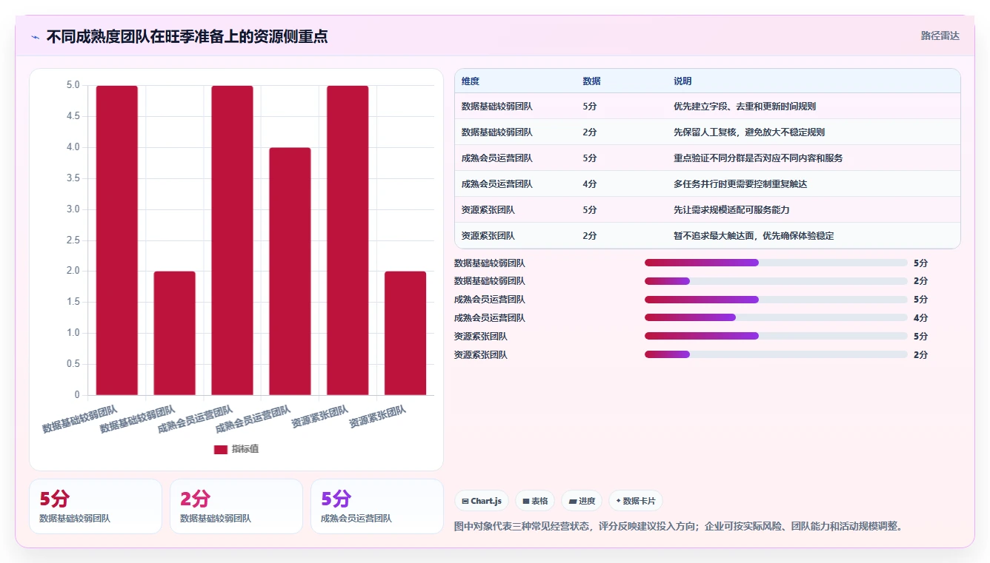The height and width of the screenshot is (563, 990).
Task: Click the 维度 column header
Action: 471,81
